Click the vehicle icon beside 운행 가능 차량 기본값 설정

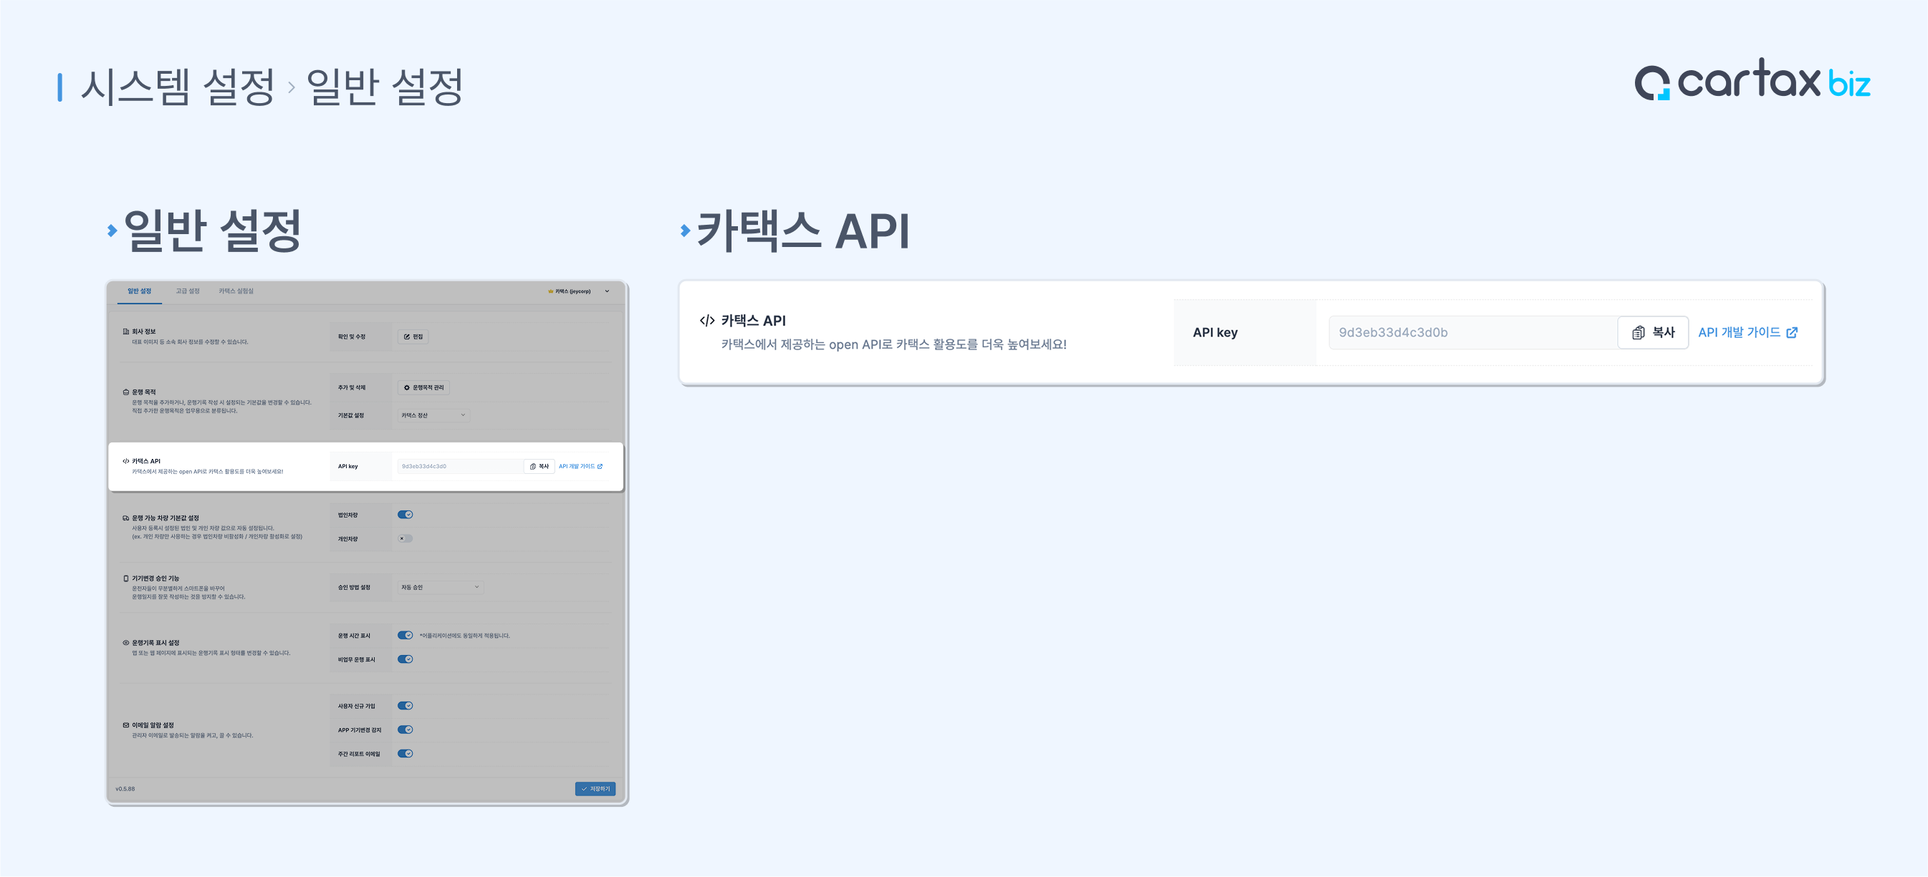click(x=126, y=518)
